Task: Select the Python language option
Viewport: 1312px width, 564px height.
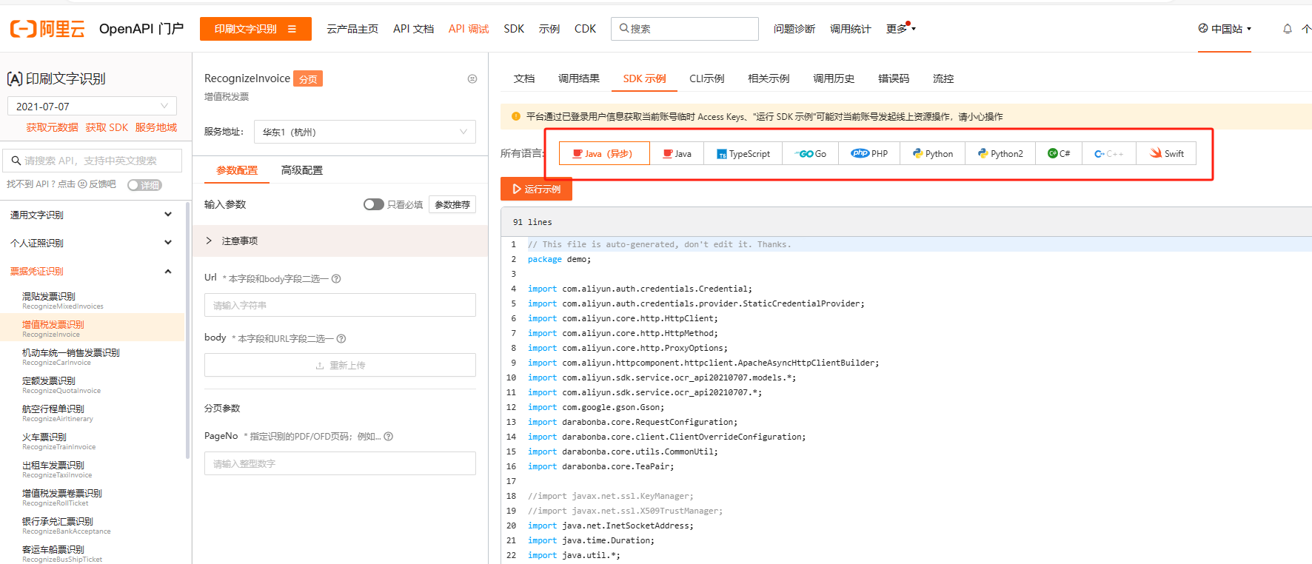Action: pos(932,153)
